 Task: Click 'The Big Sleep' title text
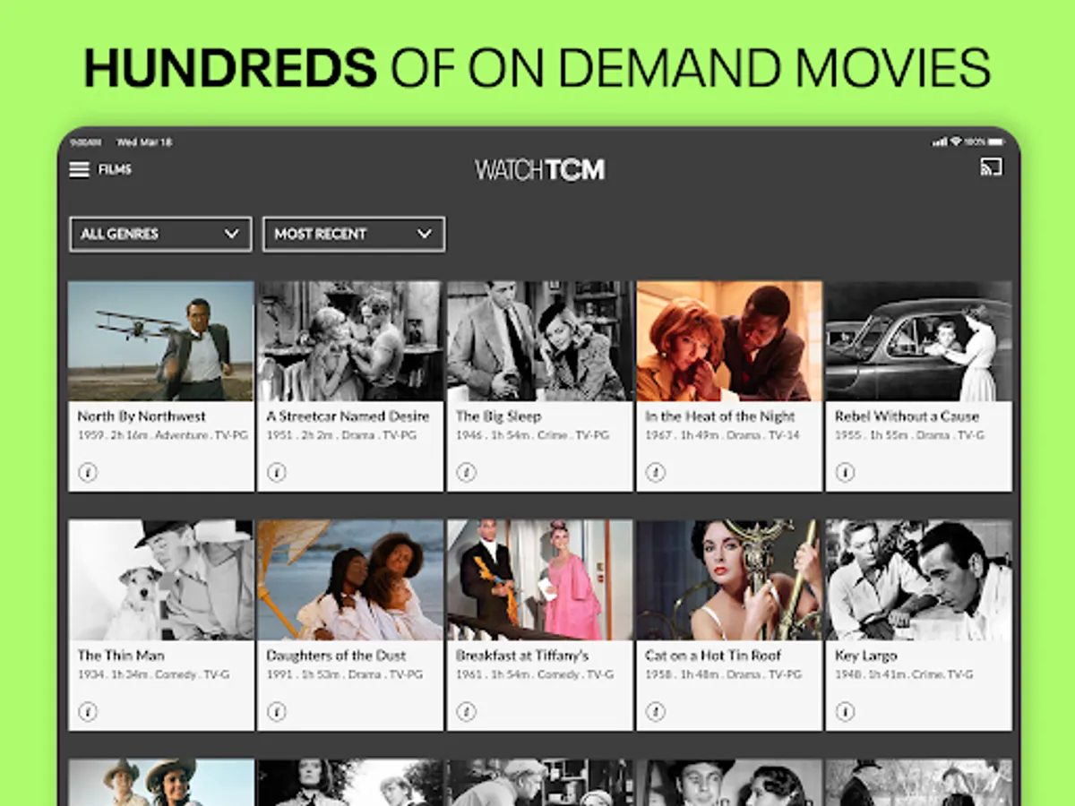pos(498,416)
